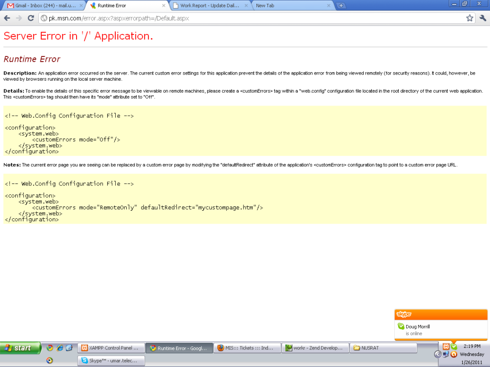This screenshot has width=490, height=367.
Task: Click the back navigation arrow
Action: coord(7,18)
